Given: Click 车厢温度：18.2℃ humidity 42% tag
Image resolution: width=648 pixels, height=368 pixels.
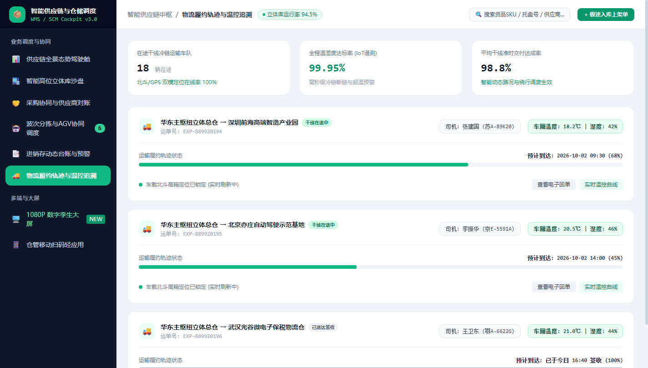Looking at the screenshot, I should pos(575,126).
